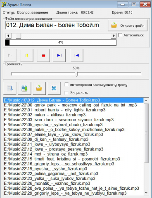This screenshot has height=198, width=152.
Task: Select 03_ivan_dorn severnoe_siyanie track
Action: 73,120
